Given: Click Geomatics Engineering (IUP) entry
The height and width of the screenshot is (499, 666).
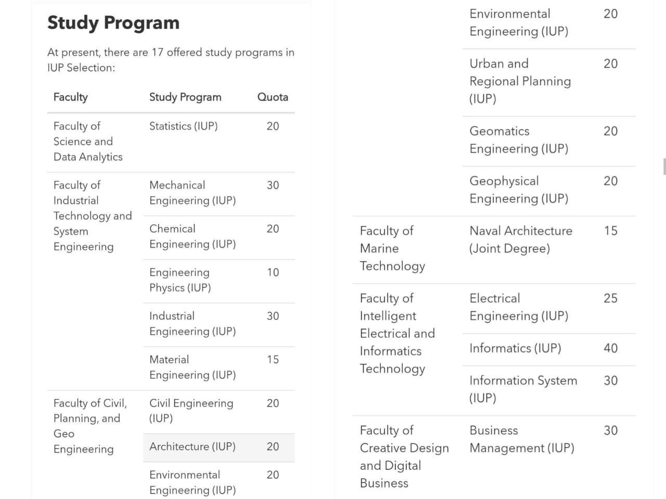Looking at the screenshot, I should click(518, 140).
